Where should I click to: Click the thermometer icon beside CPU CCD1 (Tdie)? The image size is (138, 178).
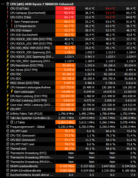8,17
